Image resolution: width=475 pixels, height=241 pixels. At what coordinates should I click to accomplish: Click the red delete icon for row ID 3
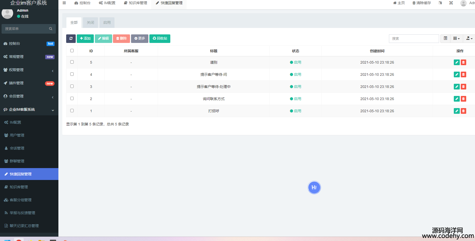[463, 87]
